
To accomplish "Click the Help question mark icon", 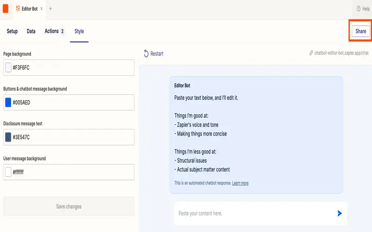I will coord(359,9).
